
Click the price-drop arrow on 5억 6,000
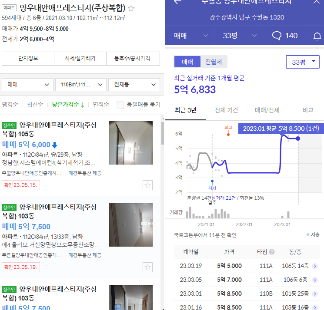point(54,145)
